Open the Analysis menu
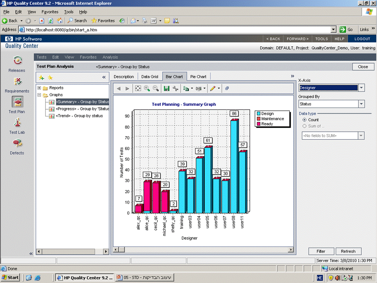The image size is (377, 283). point(110,57)
